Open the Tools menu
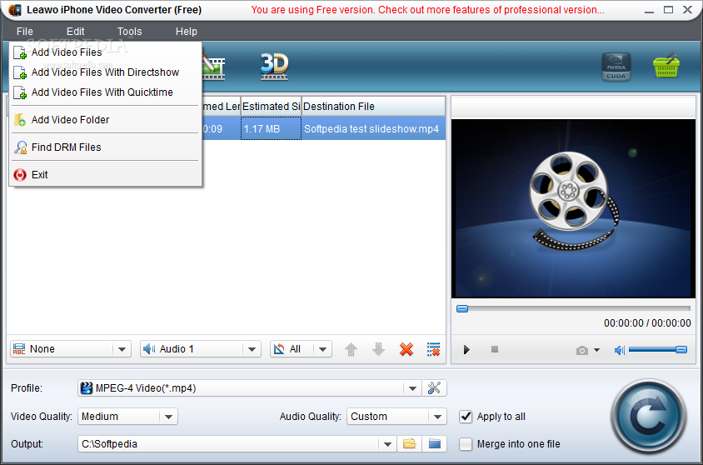 (x=130, y=32)
